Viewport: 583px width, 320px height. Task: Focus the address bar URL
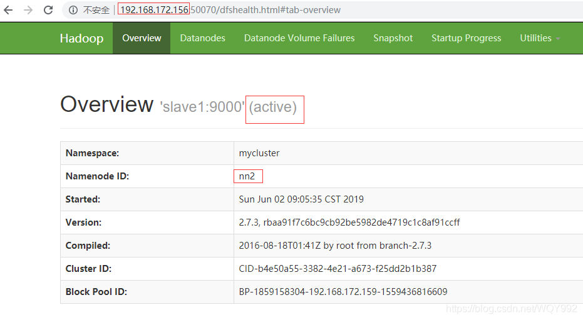coord(230,10)
